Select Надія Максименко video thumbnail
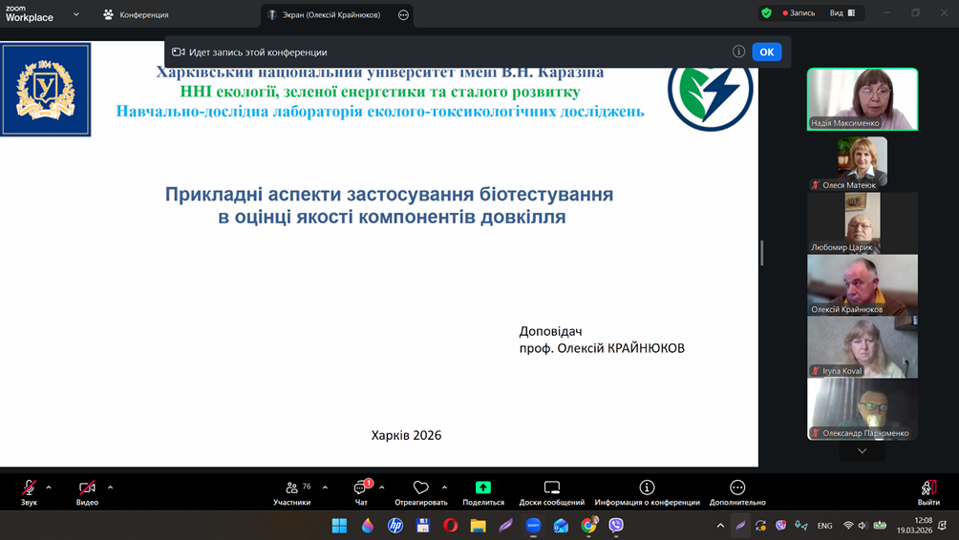The height and width of the screenshot is (540, 959). point(862,99)
